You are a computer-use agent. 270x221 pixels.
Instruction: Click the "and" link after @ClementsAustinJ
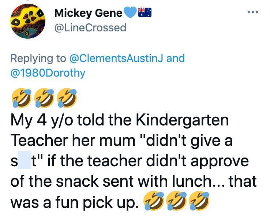(176, 58)
